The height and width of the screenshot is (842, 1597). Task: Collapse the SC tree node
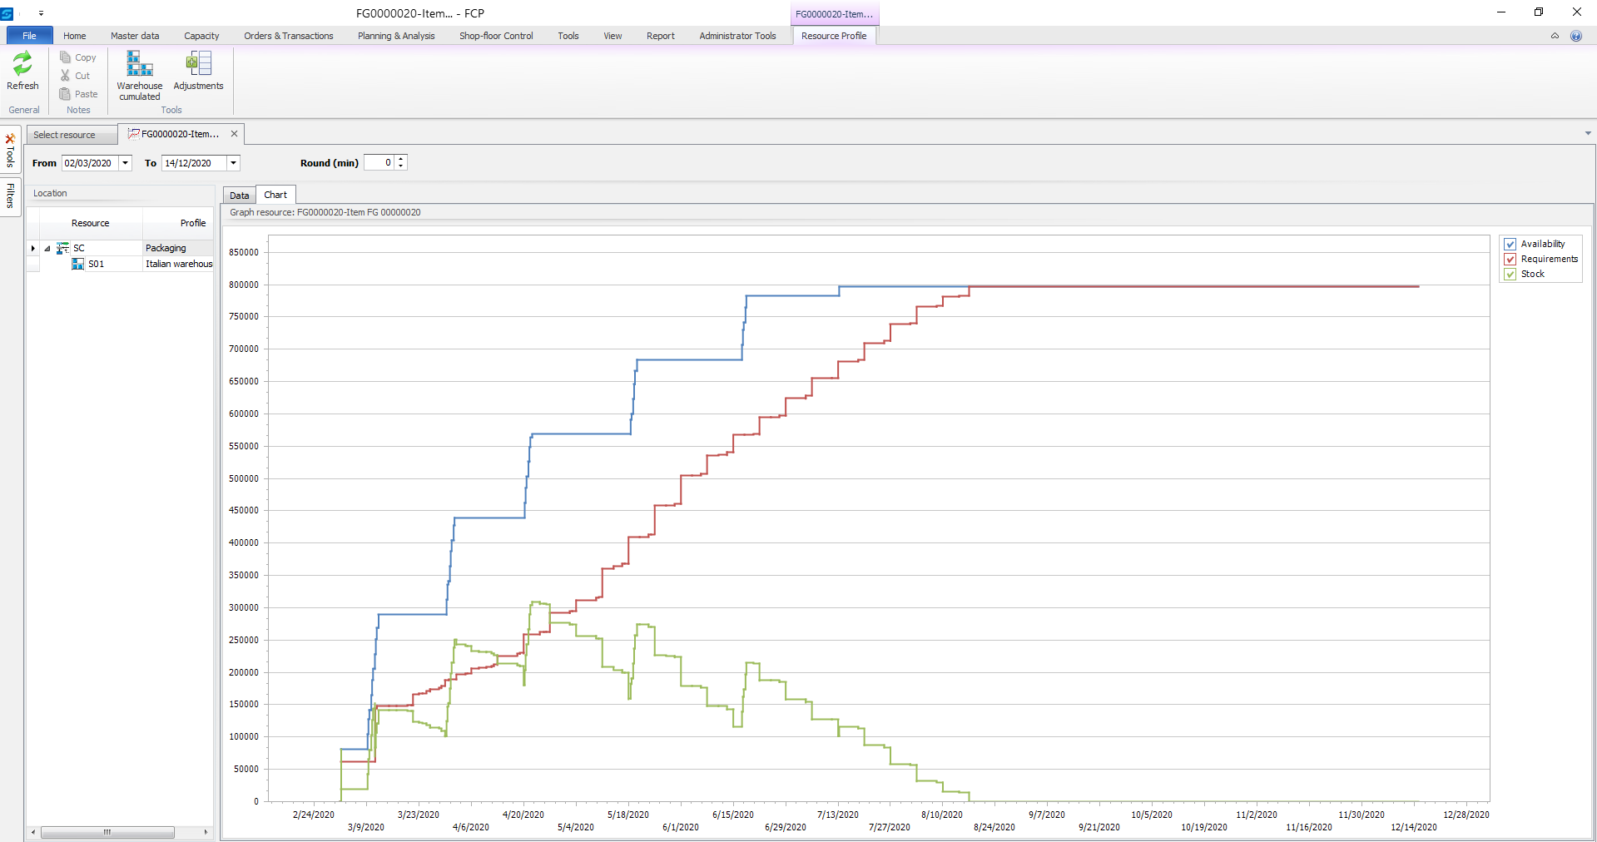(x=47, y=248)
